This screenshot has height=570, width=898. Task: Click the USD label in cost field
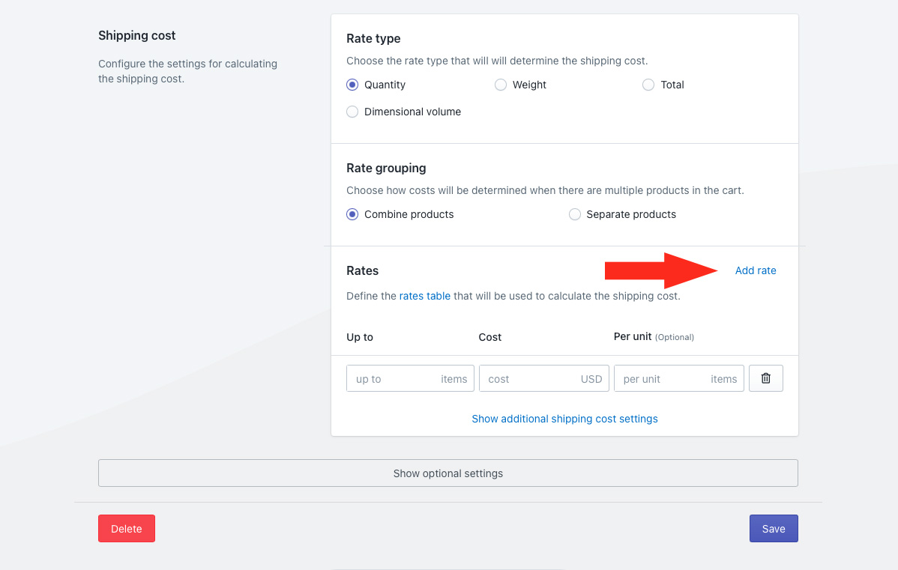pyautogui.click(x=591, y=378)
